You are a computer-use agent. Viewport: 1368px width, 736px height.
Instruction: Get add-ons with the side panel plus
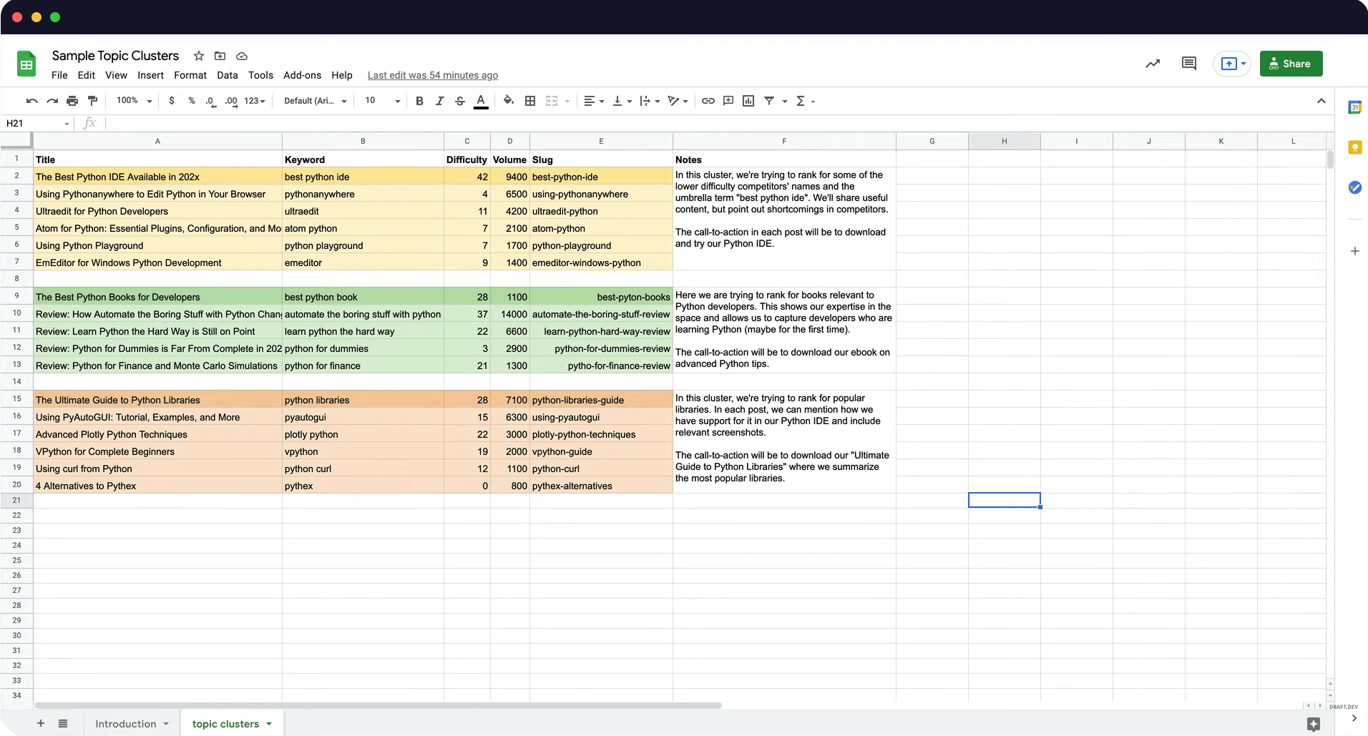1355,251
